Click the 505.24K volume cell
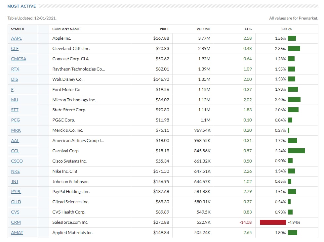This screenshot has width=324, height=242. 202,232
